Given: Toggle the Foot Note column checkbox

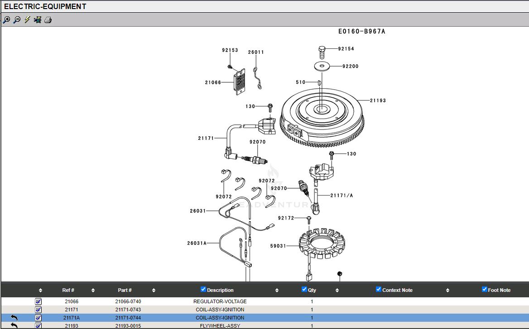Looking at the screenshot, I should (x=485, y=290).
